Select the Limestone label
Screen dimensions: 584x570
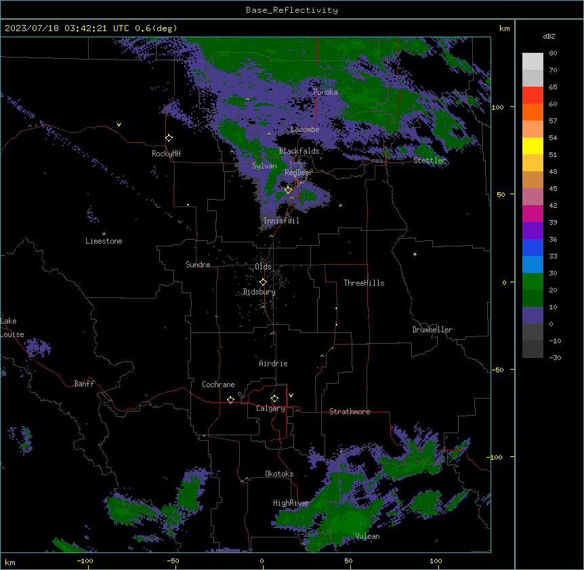[x=104, y=241]
